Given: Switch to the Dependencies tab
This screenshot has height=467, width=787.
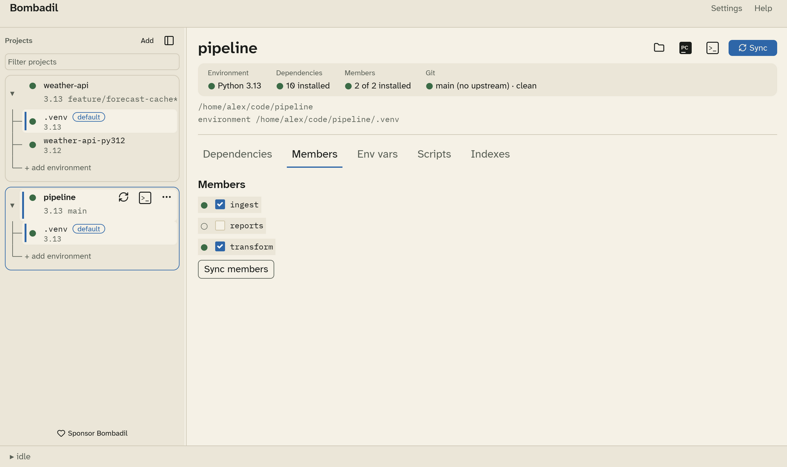Looking at the screenshot, I should pyautogui.click(x=238, y=154).
